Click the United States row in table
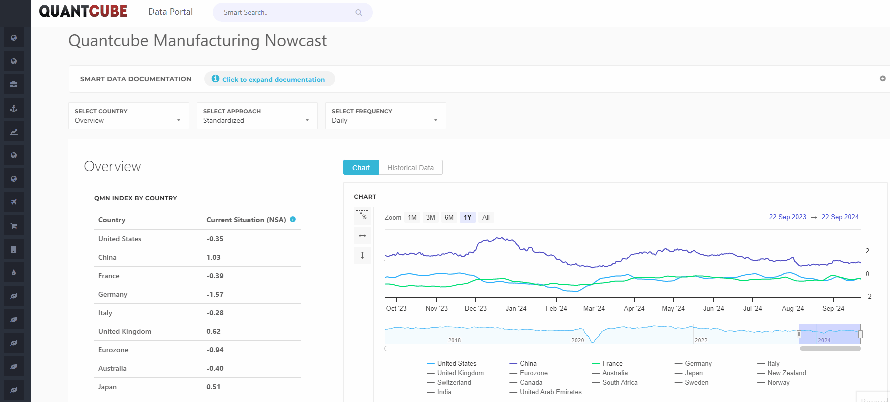 pos(197,239)
